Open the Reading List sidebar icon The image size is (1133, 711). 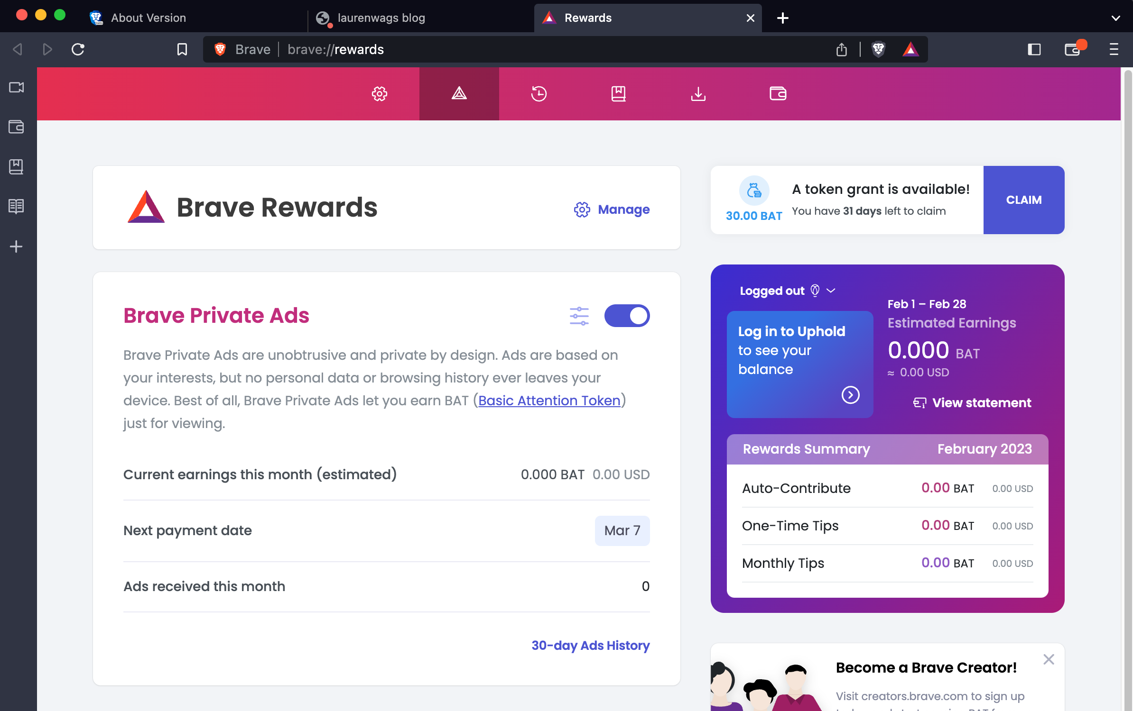[16, 206]
